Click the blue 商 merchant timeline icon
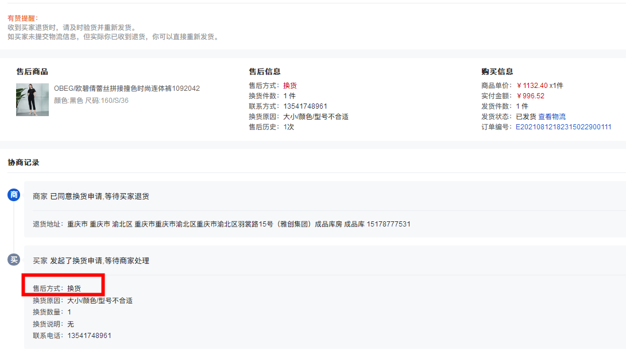 [x=14, y=195]
